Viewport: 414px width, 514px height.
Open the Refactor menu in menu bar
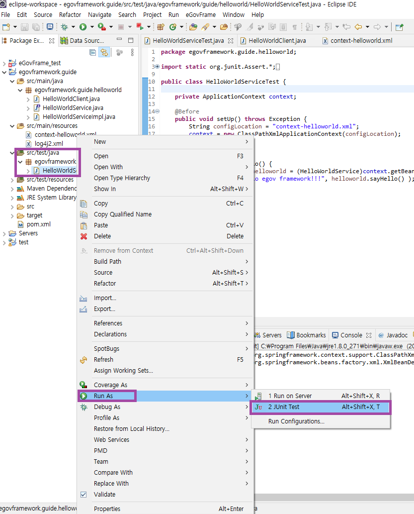(x=70, y=15)
